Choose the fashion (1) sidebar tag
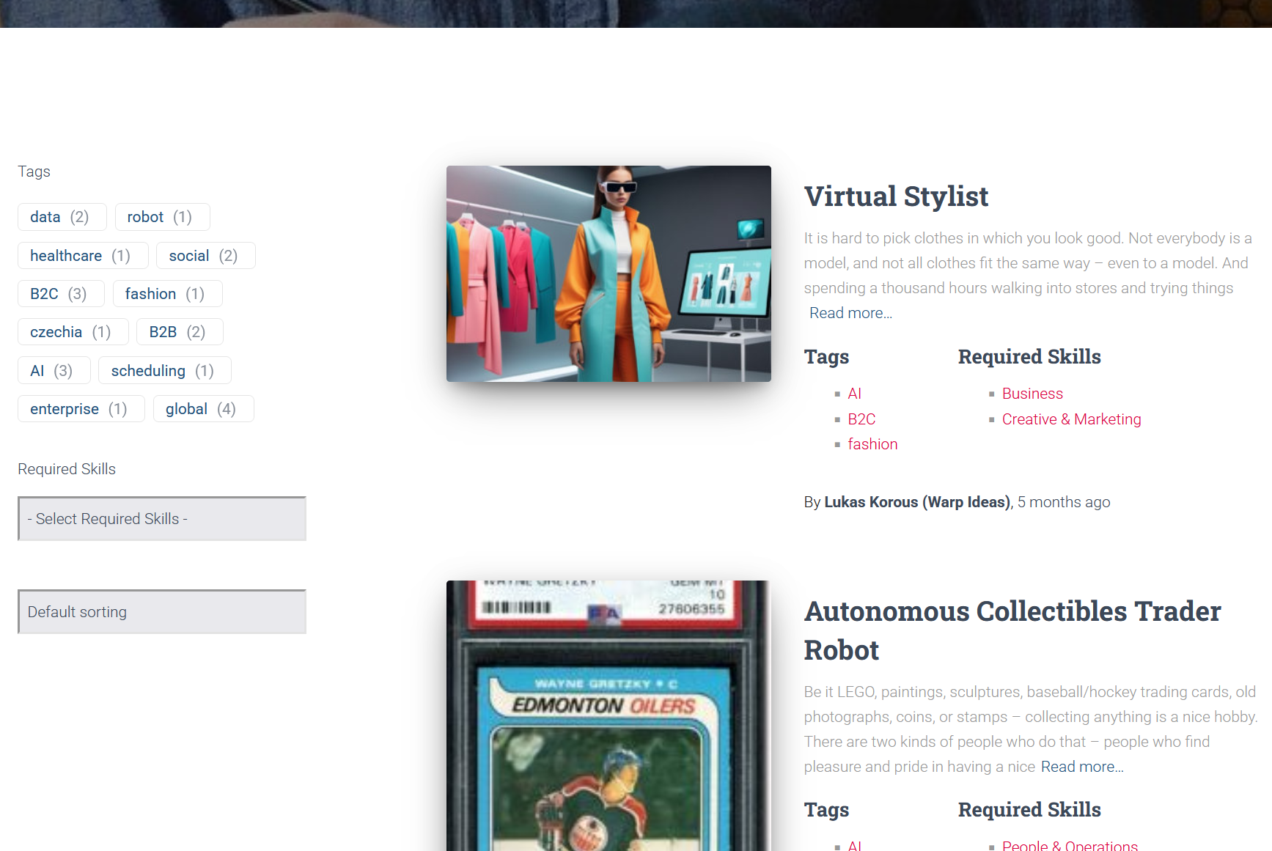Screen dimensions: 1272x851 point(168,294)
